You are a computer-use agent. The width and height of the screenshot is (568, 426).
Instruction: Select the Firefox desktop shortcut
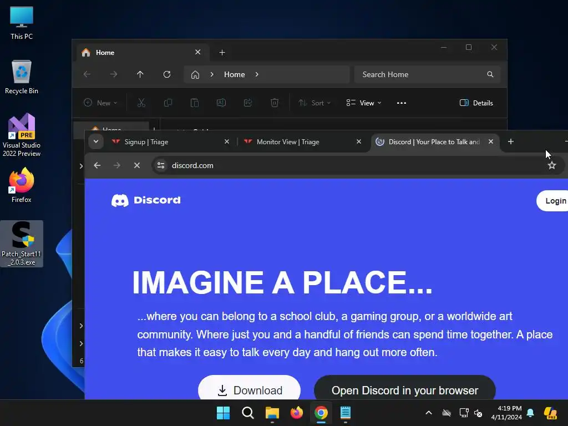22,185
